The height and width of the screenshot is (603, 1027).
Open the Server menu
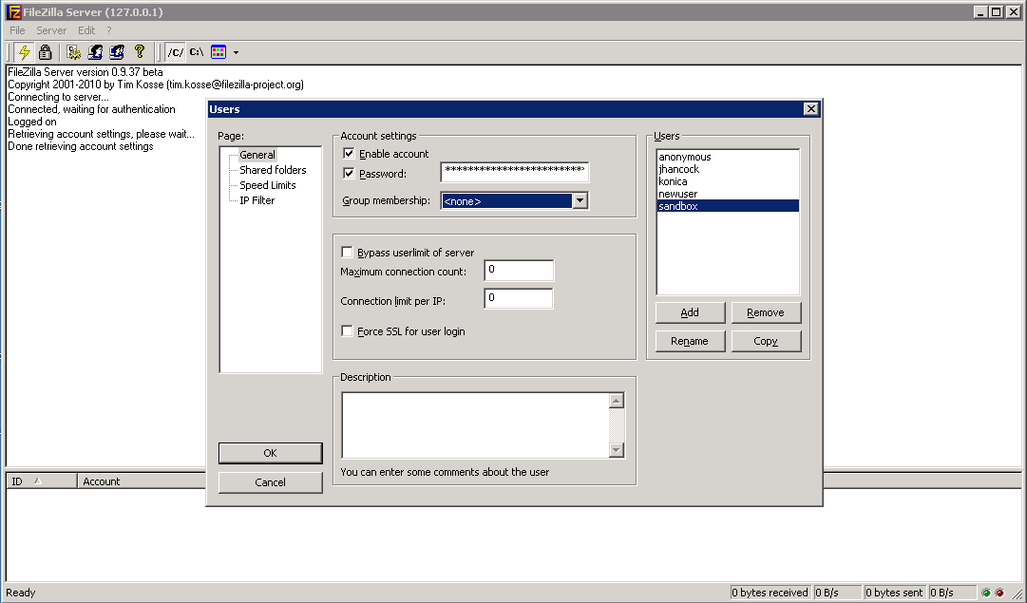[51, 30]
